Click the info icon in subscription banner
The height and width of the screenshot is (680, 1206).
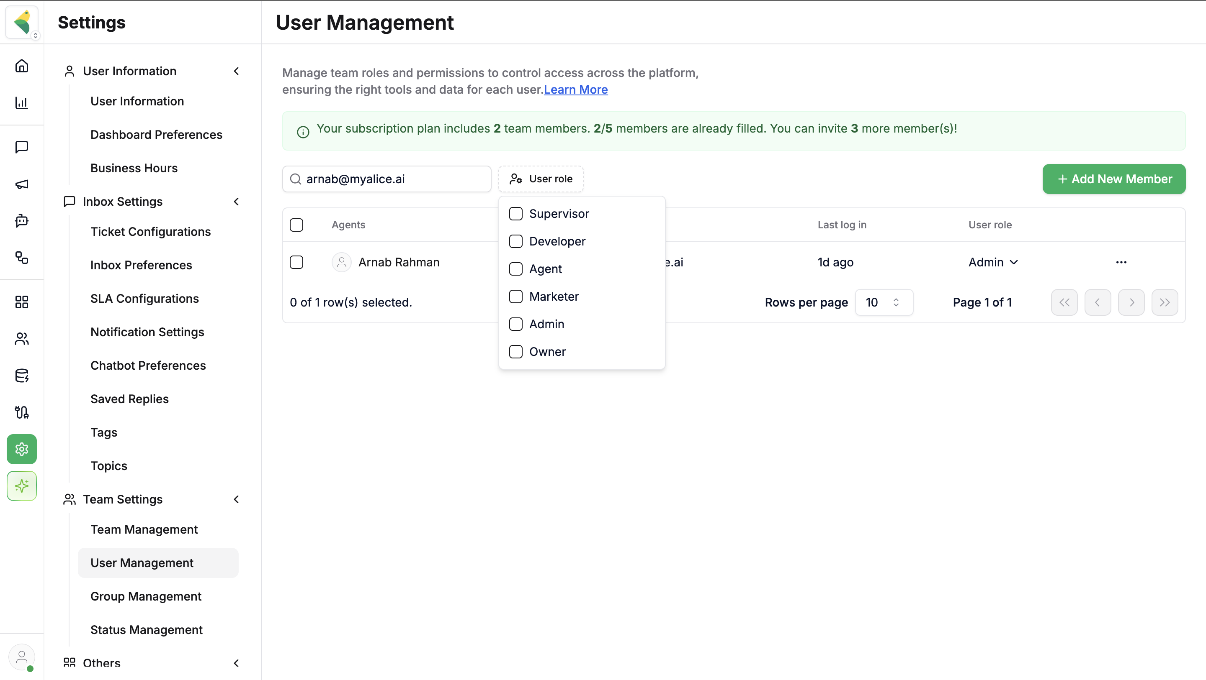click(303, 132)
